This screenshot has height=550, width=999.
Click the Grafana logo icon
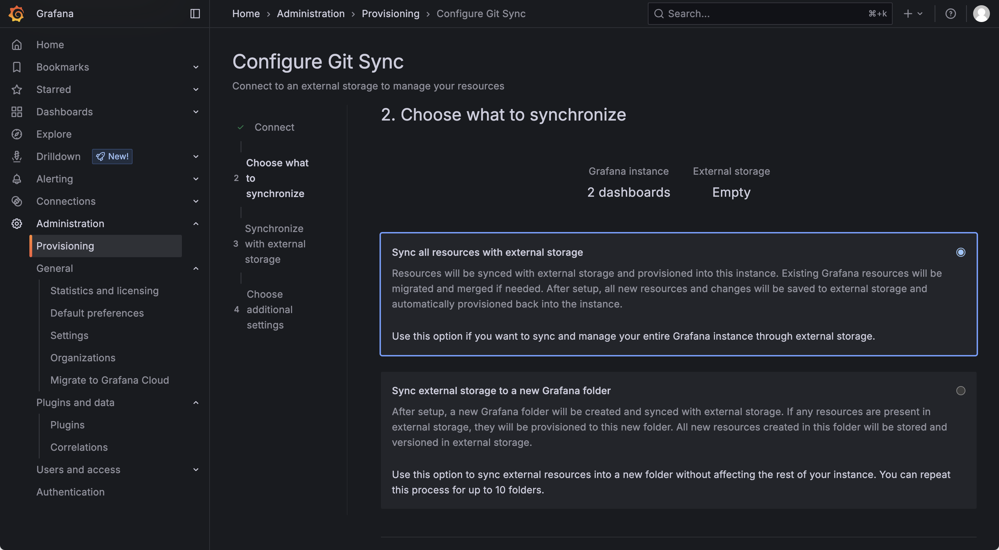16,14
